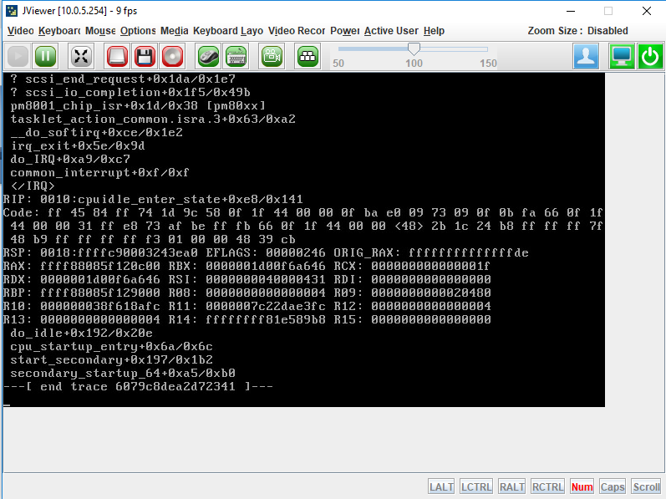Open the hotkeys icon
Image resolution: width=666 pixels, height=499 pixels.
click(x=308, y=56)
